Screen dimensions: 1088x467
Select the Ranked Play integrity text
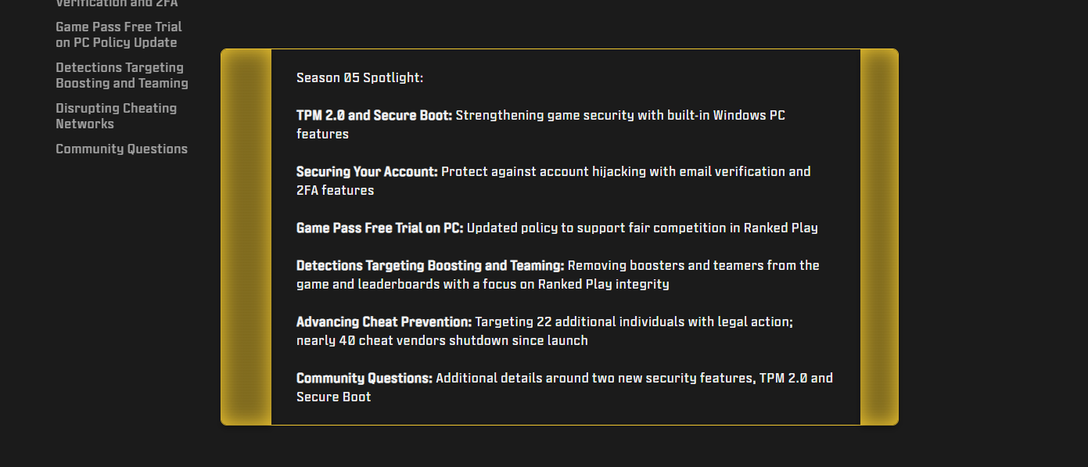603,284
